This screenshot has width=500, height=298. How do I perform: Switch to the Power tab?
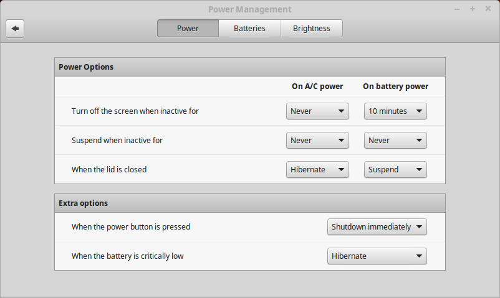(x=188, y=29)
